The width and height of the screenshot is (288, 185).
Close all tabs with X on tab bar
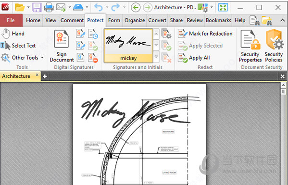[x=283, y=76]
